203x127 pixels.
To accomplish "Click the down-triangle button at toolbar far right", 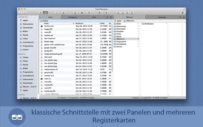I will 182,13.
